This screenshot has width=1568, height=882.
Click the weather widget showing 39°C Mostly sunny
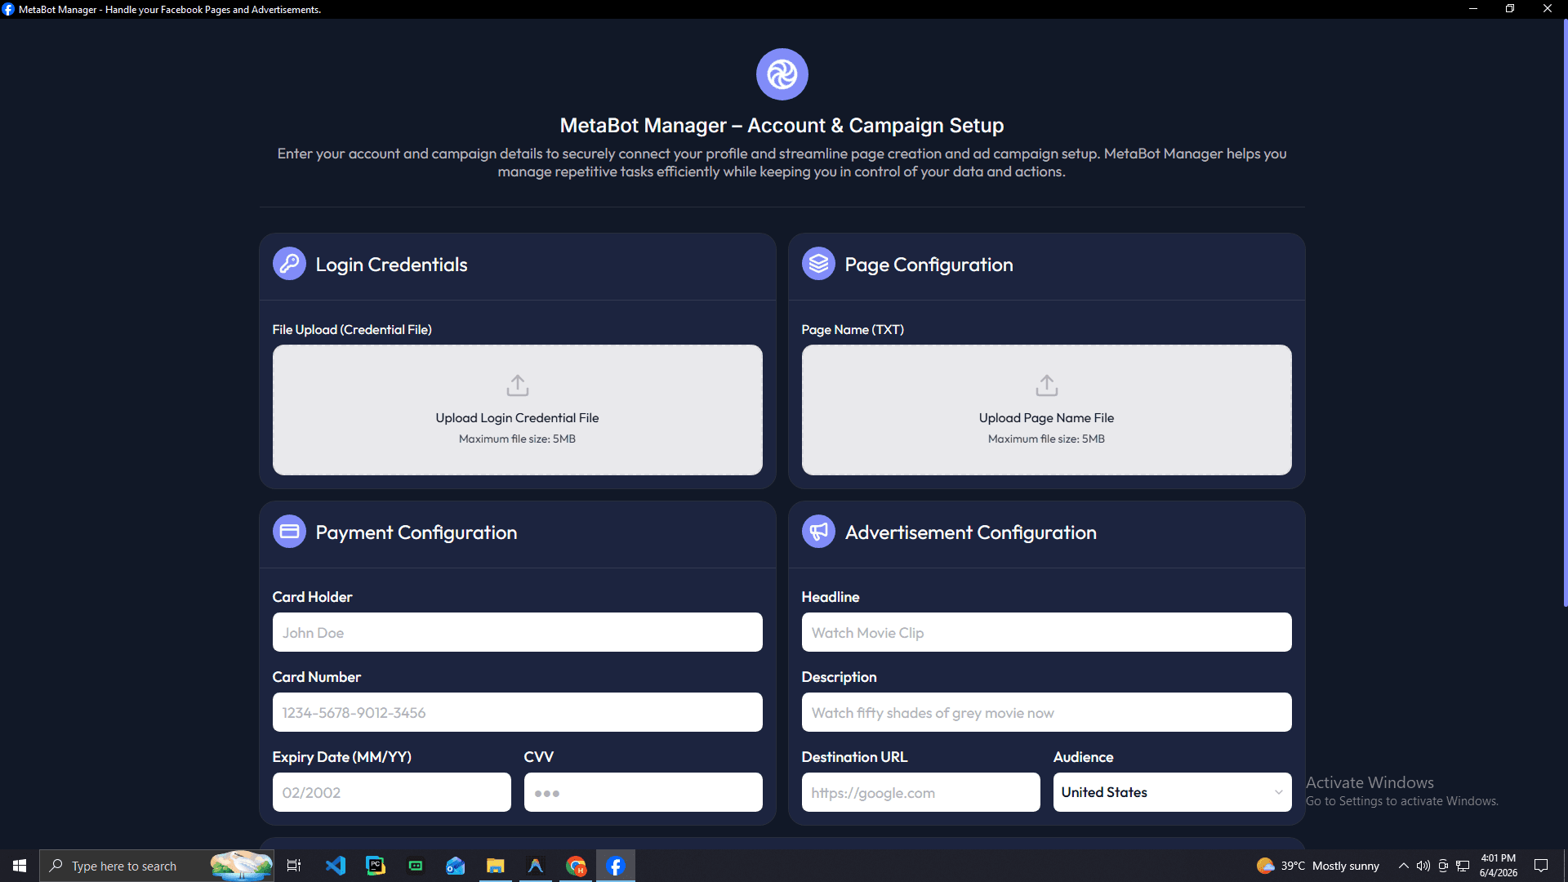click(x=1318, y=866)
